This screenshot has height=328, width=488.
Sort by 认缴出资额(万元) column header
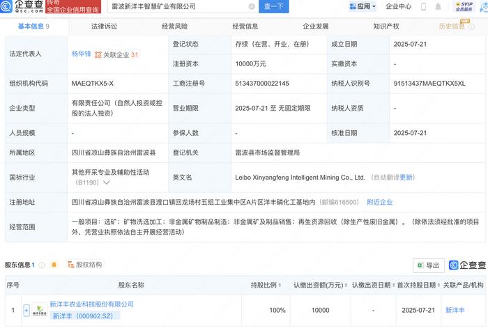pyautogui.click(x=320, y=285)
